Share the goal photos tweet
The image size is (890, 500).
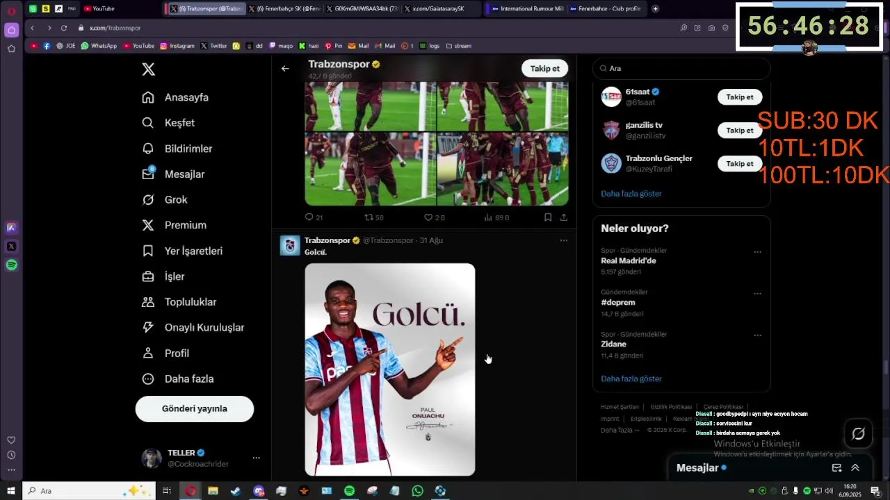click(x=563, y=217)
